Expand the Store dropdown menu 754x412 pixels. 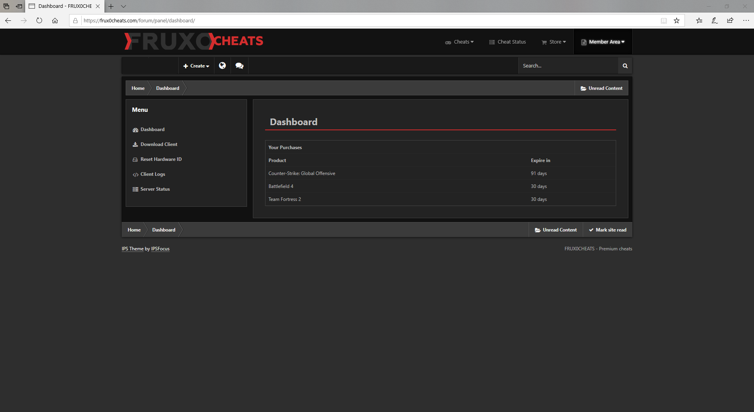(x=554, y=42)
